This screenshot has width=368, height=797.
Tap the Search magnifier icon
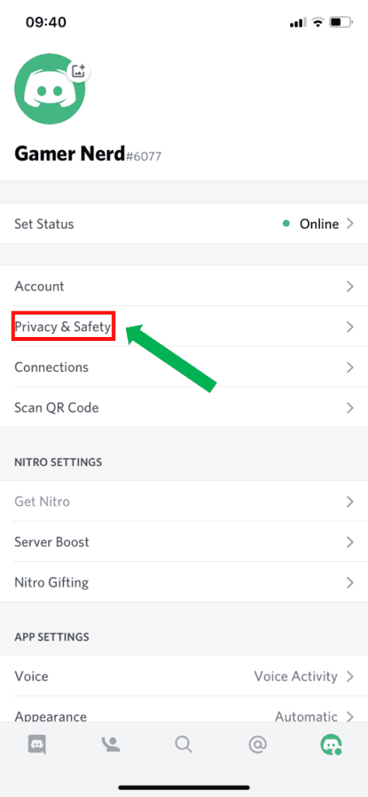tap(184, 744)
